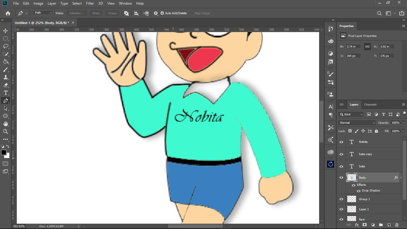Open path arrangement options
Viewport: 407px width, 229px height.
146,13
